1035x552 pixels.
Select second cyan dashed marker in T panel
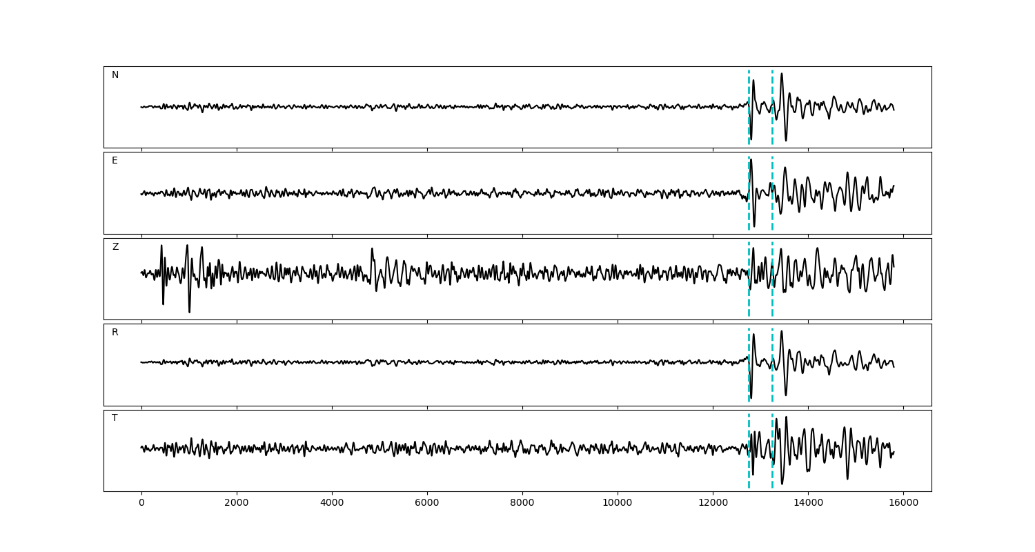click(x=772, y=476)
